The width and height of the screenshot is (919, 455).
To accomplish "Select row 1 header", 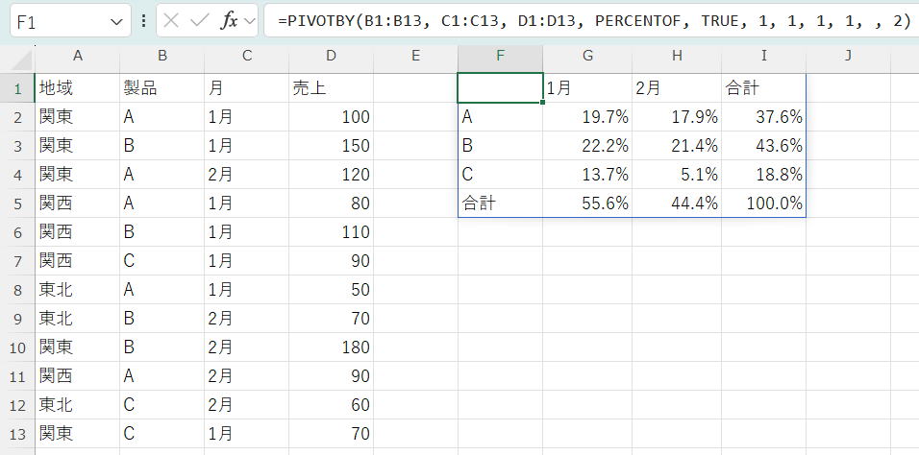I will click(17, 88).
